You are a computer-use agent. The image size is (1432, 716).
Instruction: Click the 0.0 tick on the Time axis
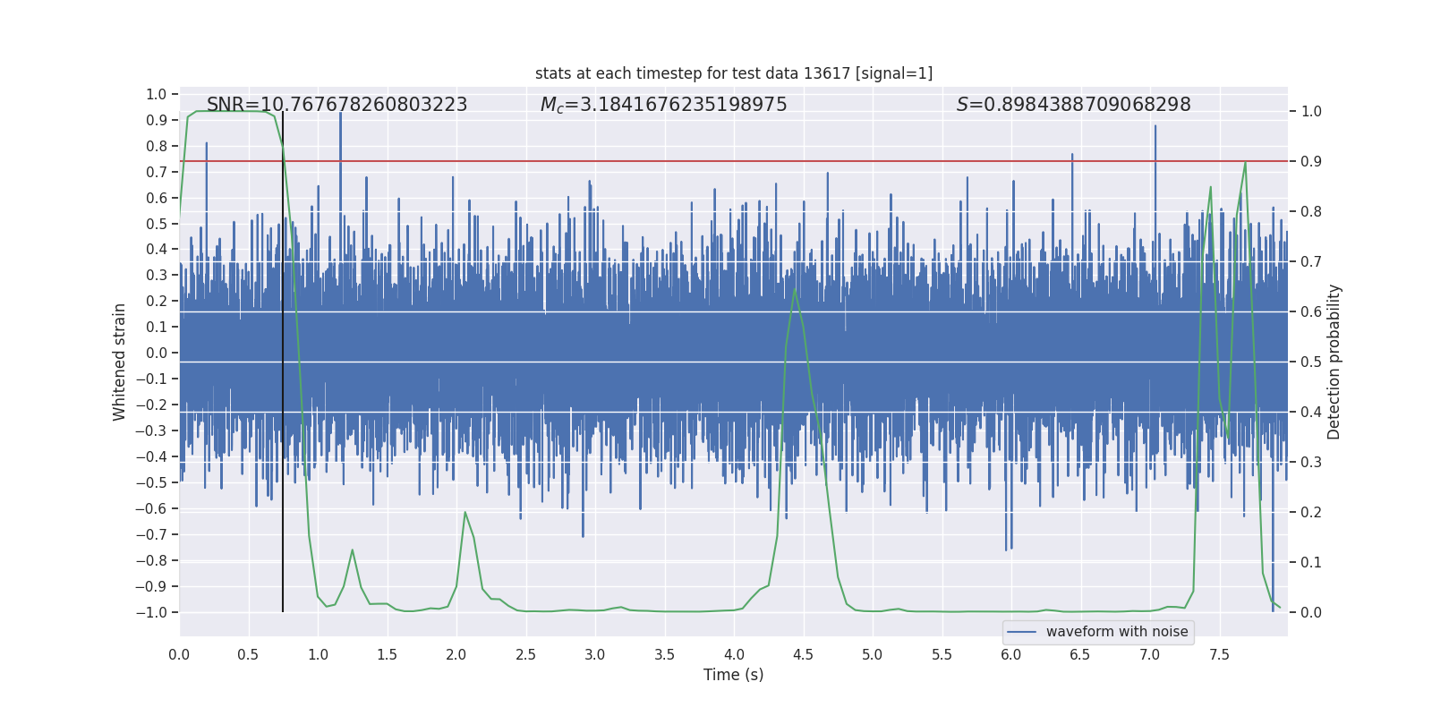(x=179, y=655)
